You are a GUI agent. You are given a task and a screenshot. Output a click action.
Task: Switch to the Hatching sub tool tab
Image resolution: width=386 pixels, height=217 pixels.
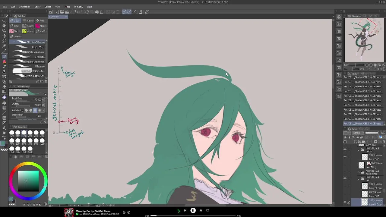(28, 21)
